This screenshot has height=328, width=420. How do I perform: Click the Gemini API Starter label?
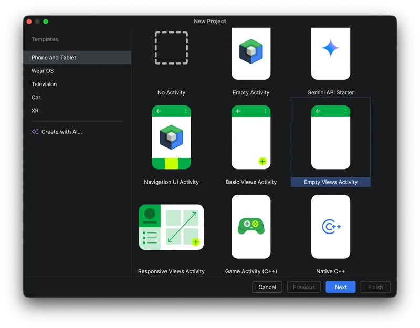331,93
